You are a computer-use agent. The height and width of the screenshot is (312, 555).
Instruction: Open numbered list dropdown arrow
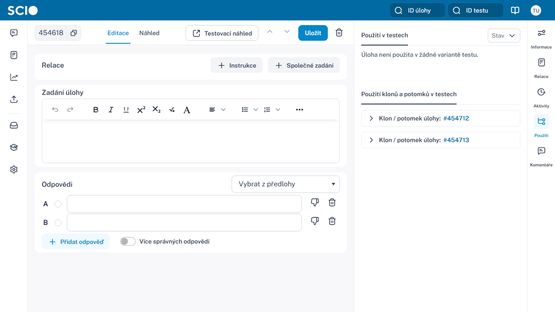[x=278, y=110]
